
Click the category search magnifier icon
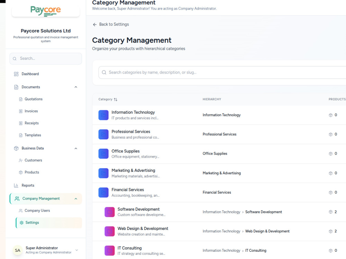coord(104,72)
